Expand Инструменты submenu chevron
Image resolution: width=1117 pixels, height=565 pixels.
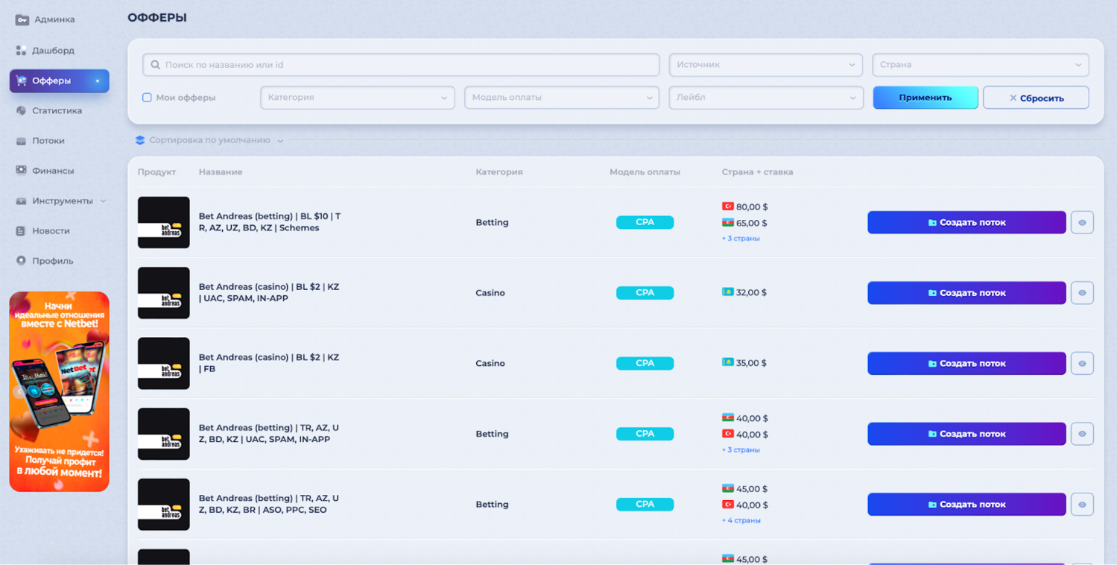[x=103, y=201]
